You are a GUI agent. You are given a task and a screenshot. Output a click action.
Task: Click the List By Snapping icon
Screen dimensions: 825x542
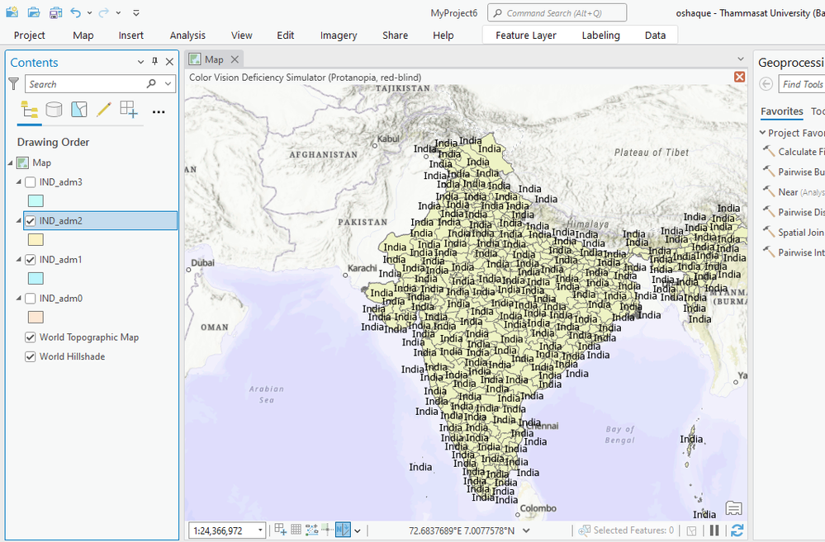point(129,110)
